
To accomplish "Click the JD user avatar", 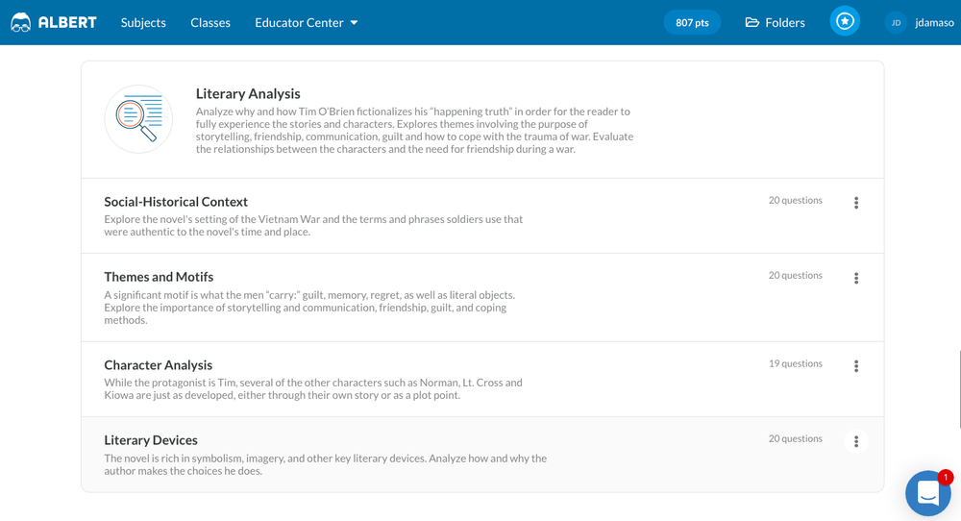I will pyautogui.click(x=896, y=23).
